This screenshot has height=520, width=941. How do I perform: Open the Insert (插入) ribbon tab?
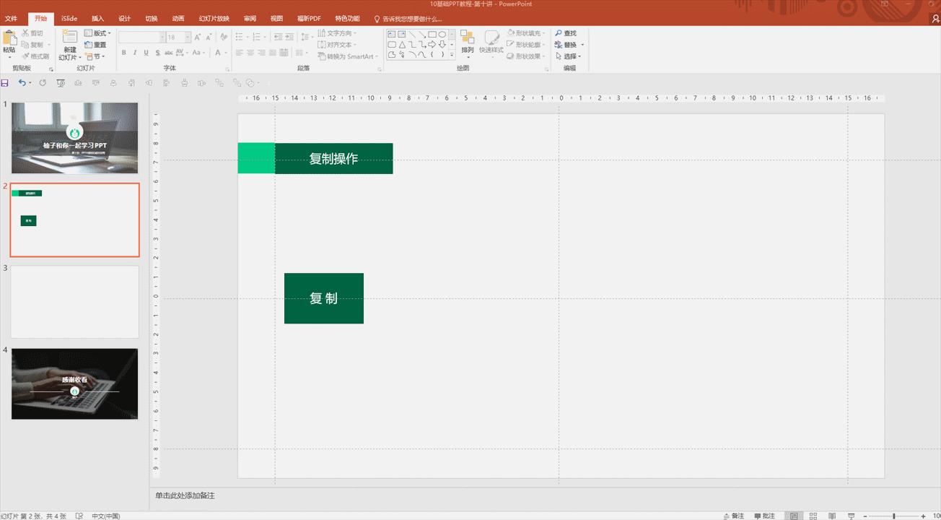[x=98, y=18]
